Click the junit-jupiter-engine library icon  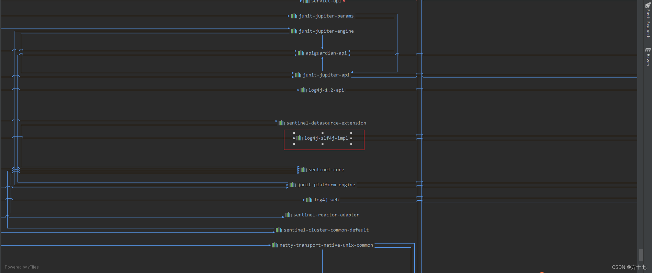pyautogui.click(x=294, y=31)
